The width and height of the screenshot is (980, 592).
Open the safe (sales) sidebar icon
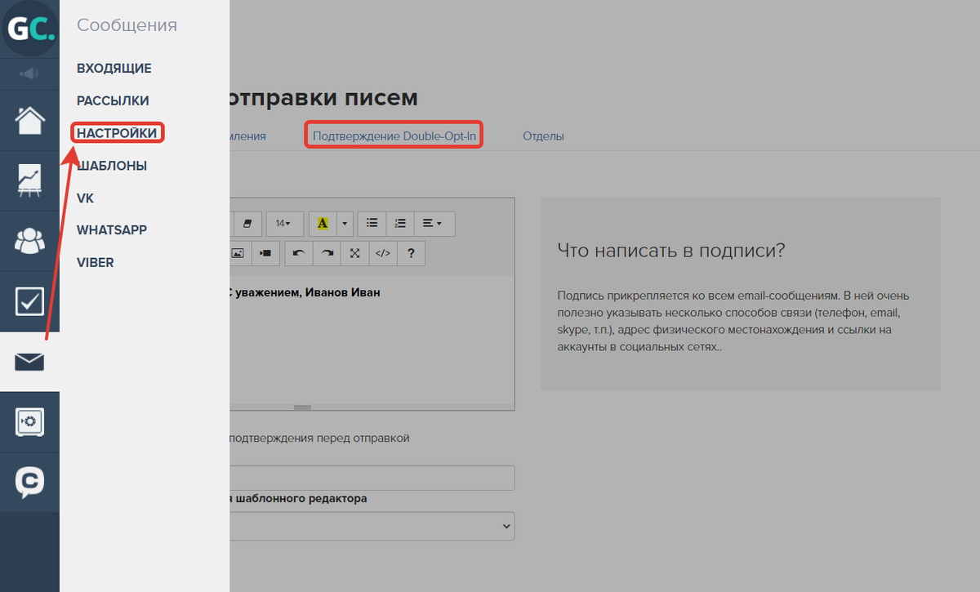(x=29, y=422)
